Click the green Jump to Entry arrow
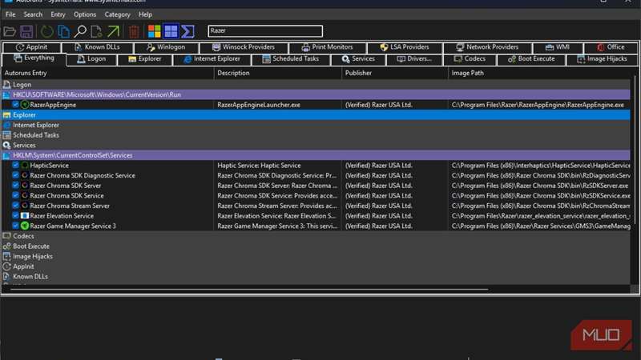This screenshot has width=641, height=360. 113,31
